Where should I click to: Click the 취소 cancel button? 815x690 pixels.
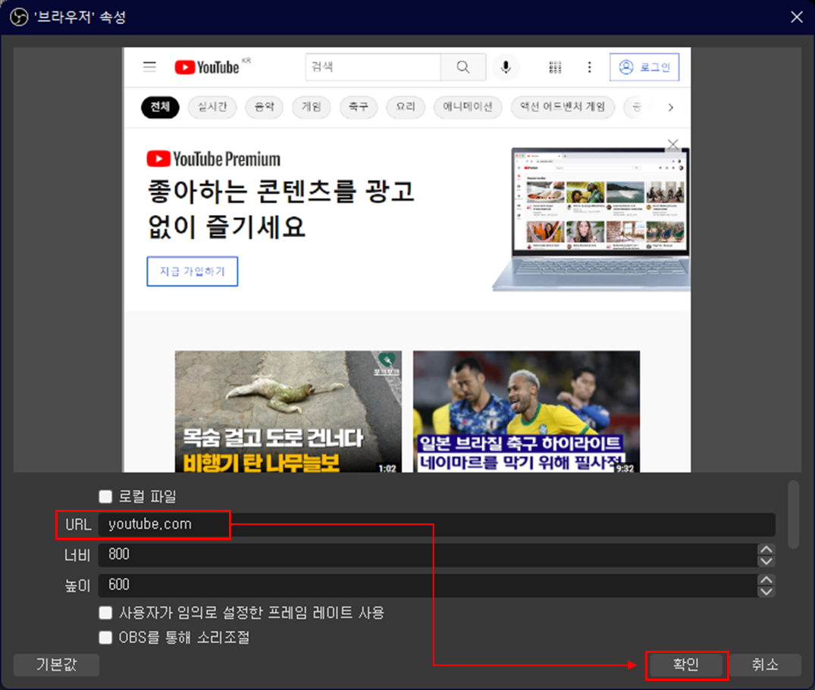click(765, 664)
